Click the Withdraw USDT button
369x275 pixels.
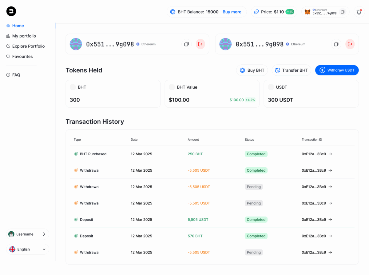337,70
